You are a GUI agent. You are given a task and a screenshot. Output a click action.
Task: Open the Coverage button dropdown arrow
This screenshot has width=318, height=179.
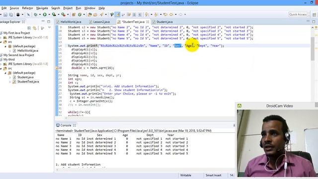point(59,14)
